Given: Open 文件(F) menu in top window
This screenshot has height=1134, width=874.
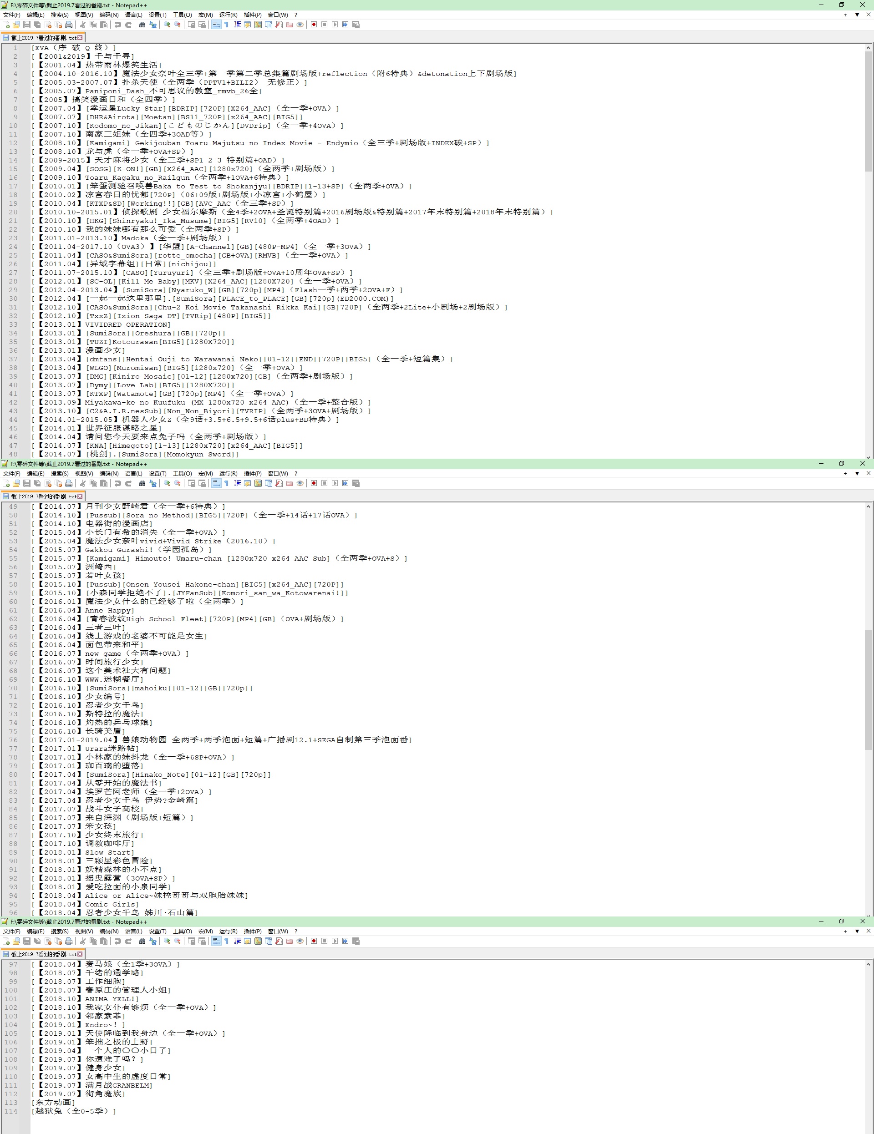Looking at the screenshot, I should pos(11,15).
